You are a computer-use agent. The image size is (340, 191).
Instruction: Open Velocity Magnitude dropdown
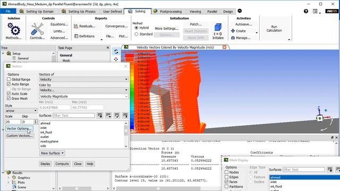[84, 97]
